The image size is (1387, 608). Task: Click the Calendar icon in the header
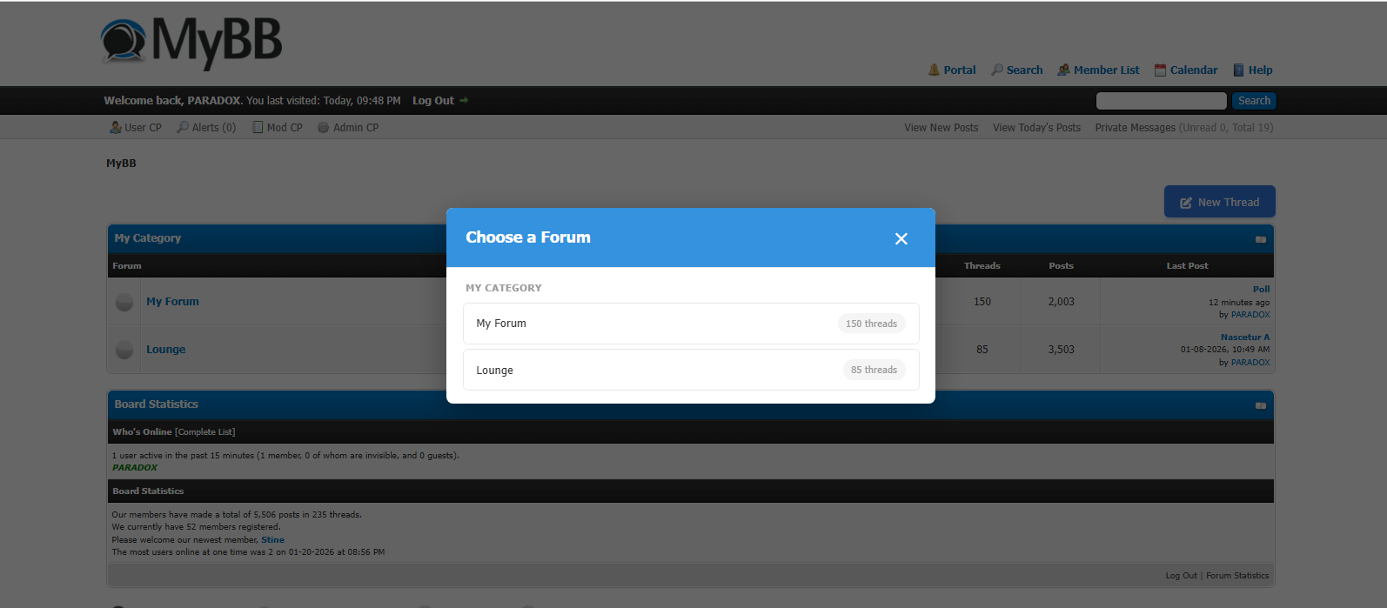(1160, 70)
